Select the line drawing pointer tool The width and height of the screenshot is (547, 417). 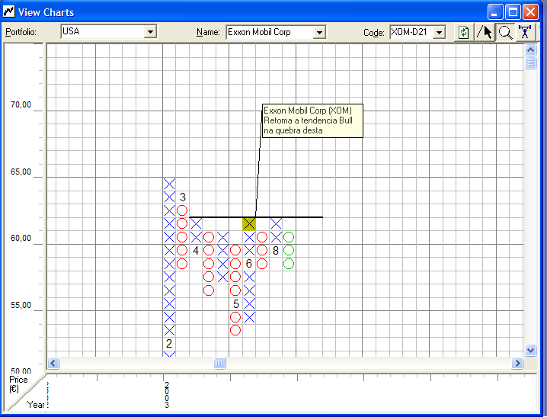[x=485, y=32]
